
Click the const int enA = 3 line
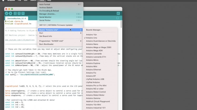tap(14, 102)
